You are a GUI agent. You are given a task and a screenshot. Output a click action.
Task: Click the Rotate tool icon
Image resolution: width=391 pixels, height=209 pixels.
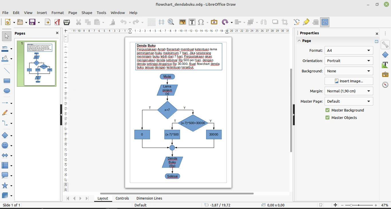pyautogui.click(x=225, y=22)
